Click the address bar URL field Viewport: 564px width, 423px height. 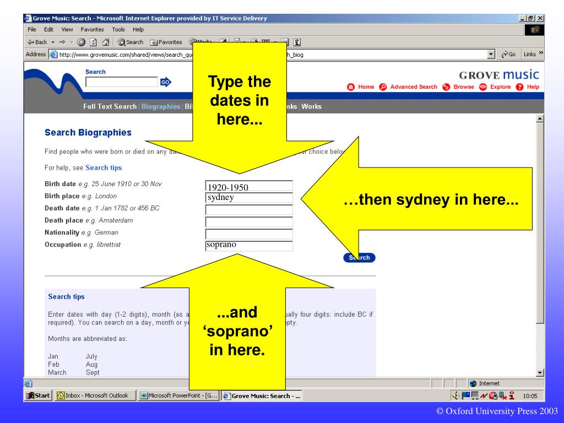(x=272, y=55)
